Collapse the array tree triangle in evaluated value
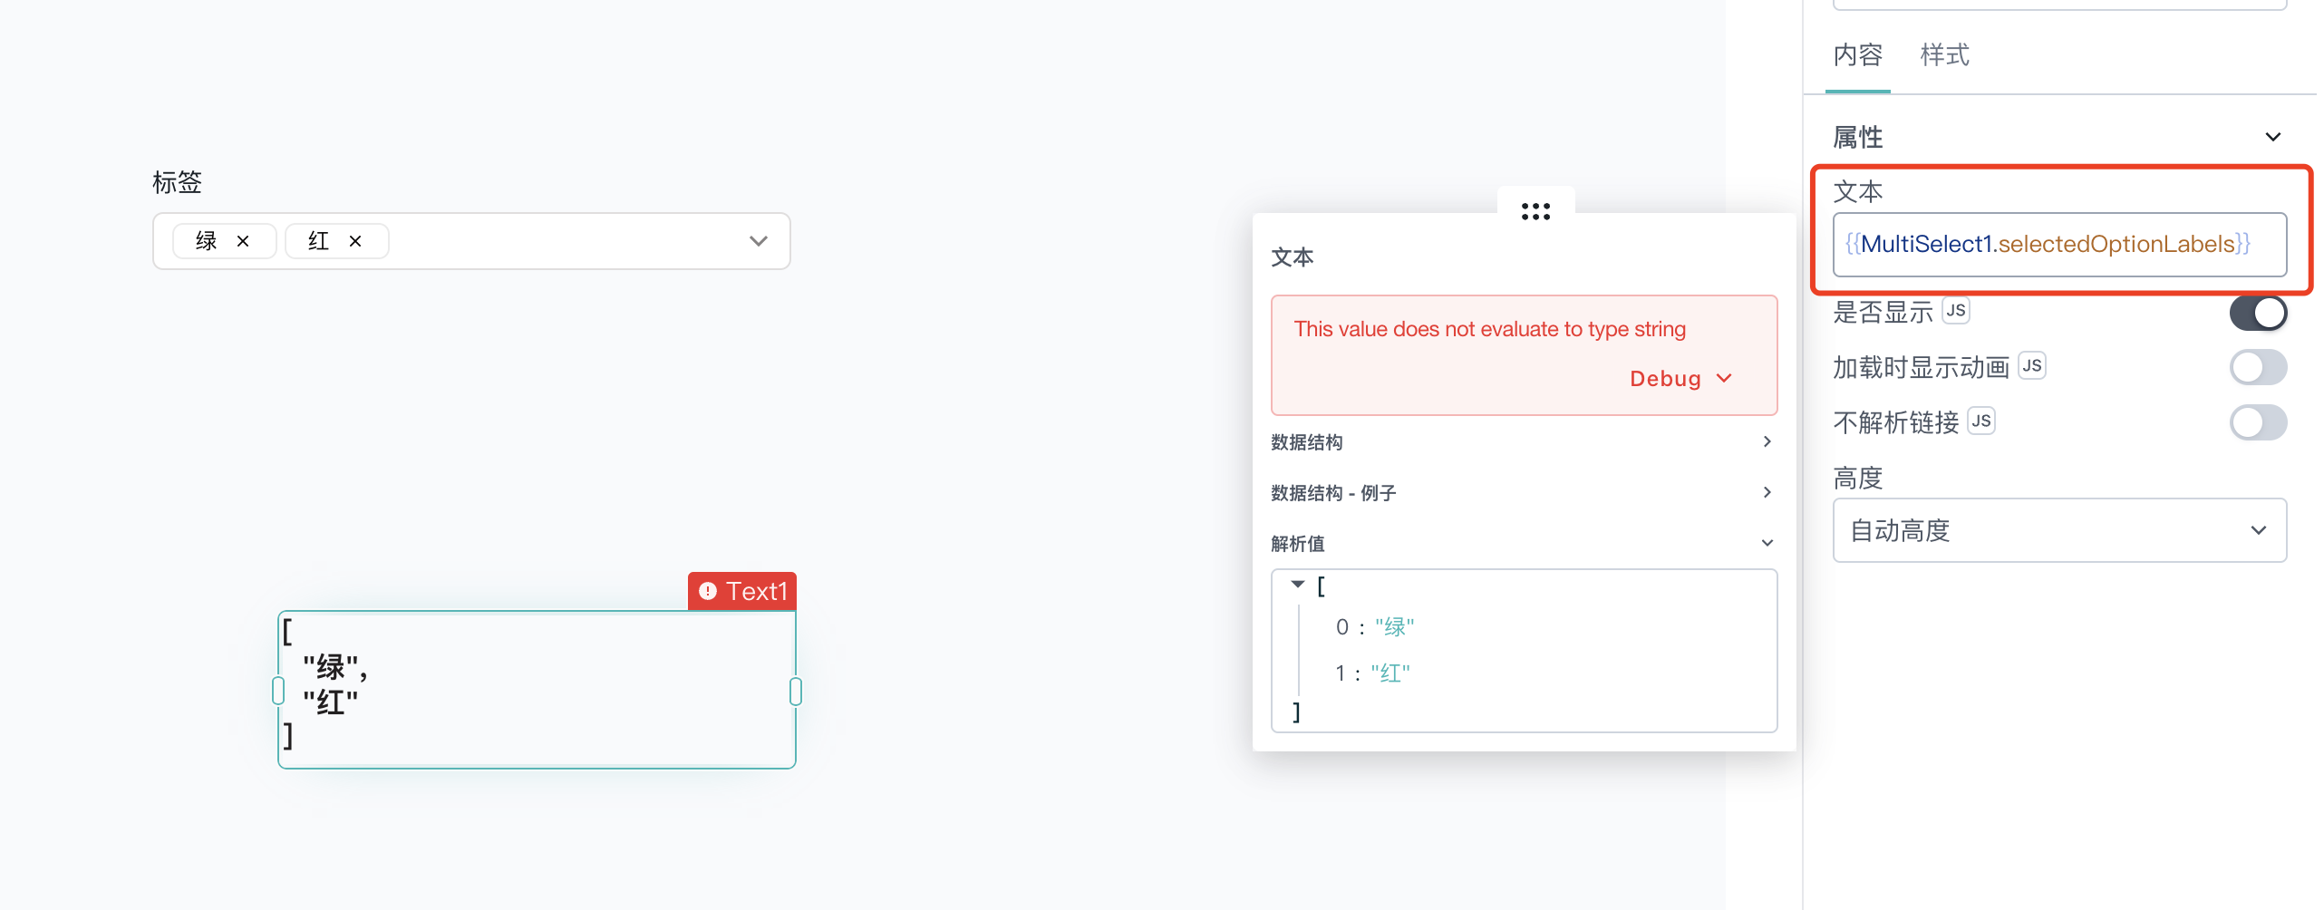The image size is (2324, 910). point(1298,585)
